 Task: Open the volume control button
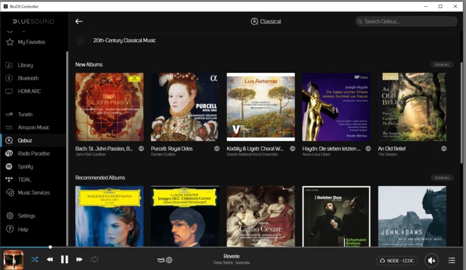432,261
